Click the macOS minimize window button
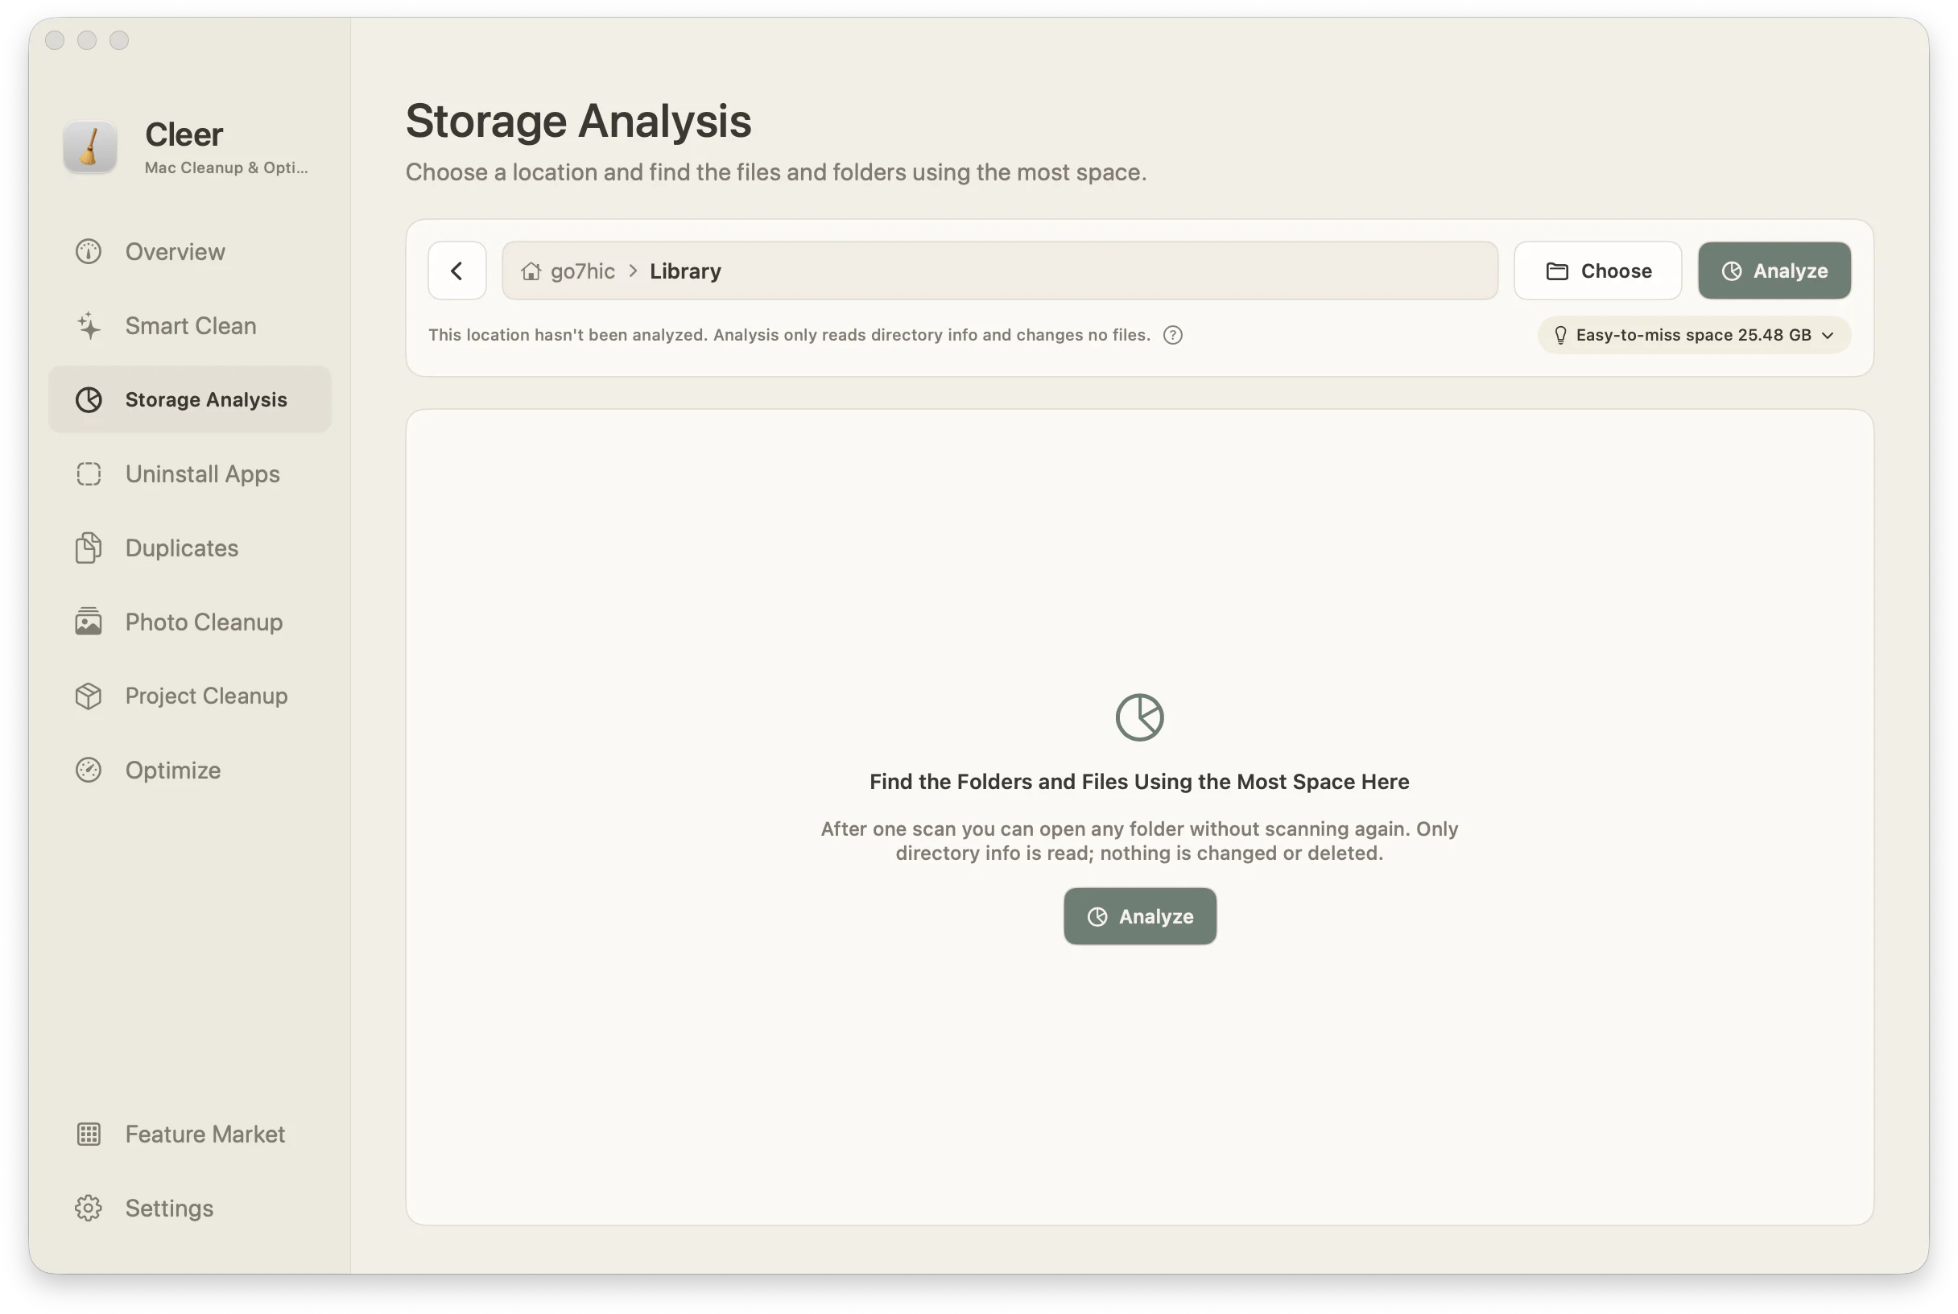 tap(87, 40)
